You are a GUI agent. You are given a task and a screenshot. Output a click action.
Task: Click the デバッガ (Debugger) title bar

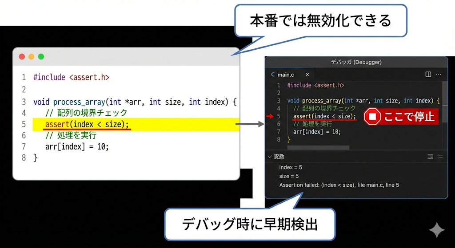(356, 62)
